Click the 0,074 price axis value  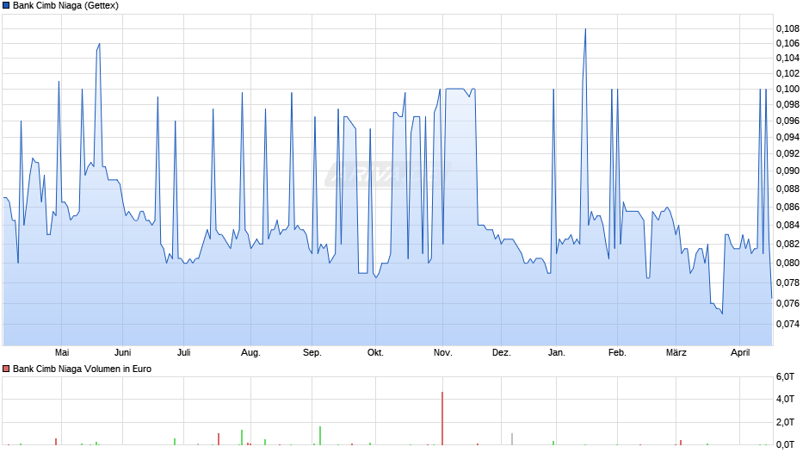point(787,324)
